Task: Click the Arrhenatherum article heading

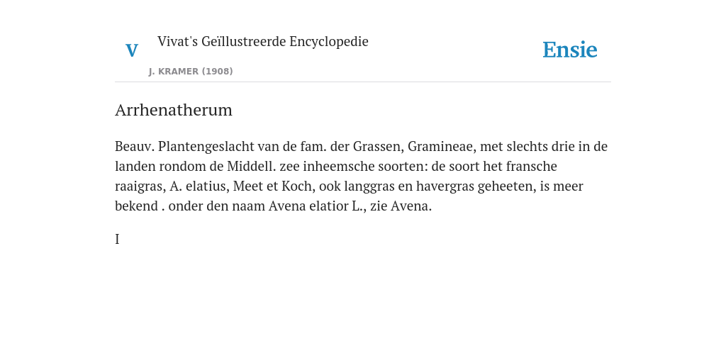Action: coord(174,110)
